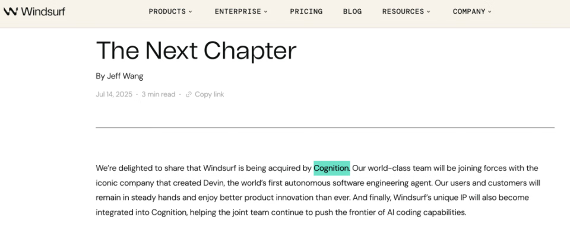Click the article title The Next Chapter
Image resolution: width=570 pixels, height=226 pixels.
[197, 50]
